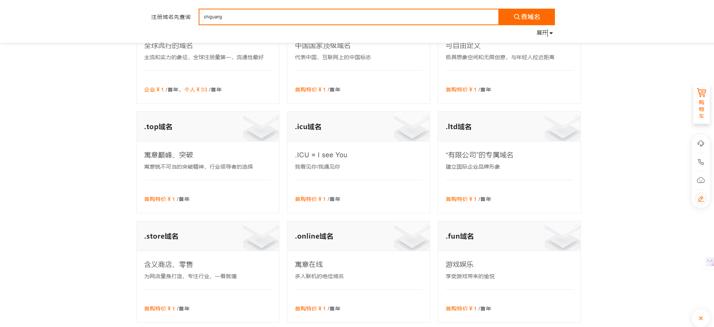The height and width of the screenshot is (327, 714).
Task: Click 我看见你/我遇见你 description
Action: click(317, 167)
